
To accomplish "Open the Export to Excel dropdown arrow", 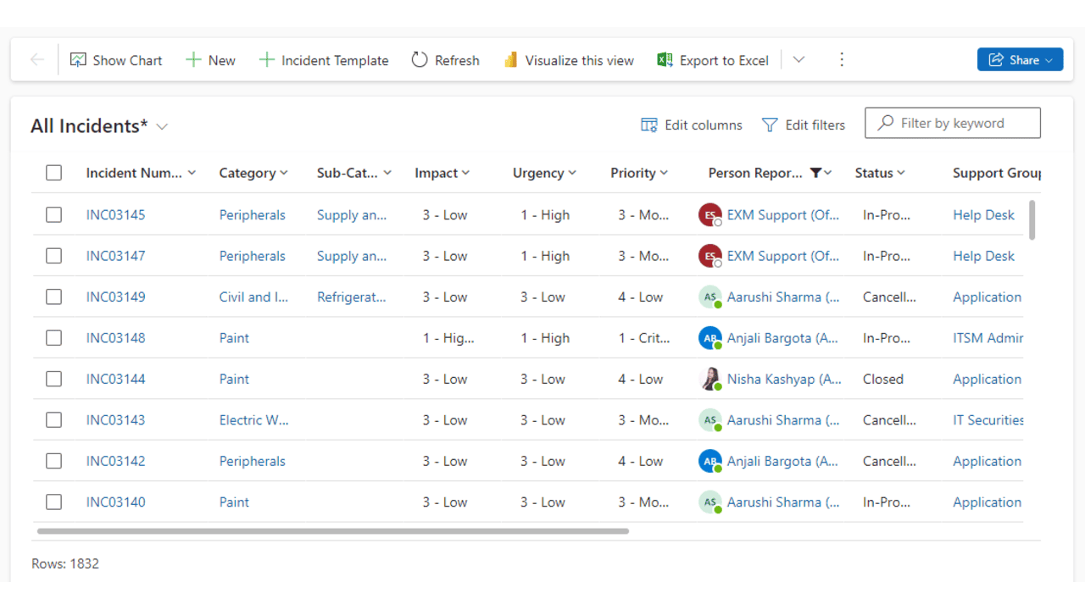I will 798,59.
